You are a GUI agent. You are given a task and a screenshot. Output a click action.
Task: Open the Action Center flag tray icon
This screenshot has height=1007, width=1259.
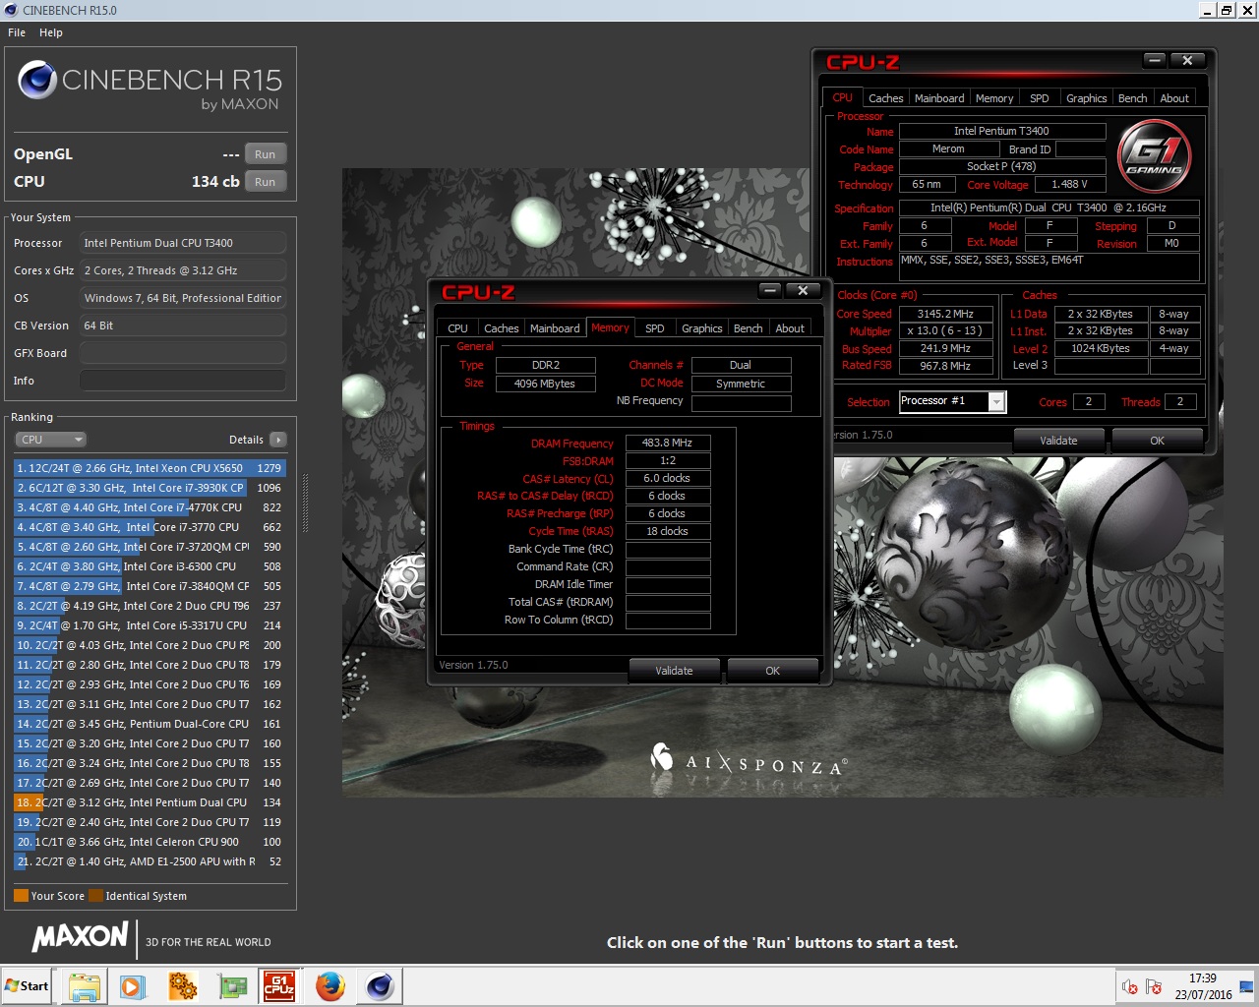coord(1154,986)
